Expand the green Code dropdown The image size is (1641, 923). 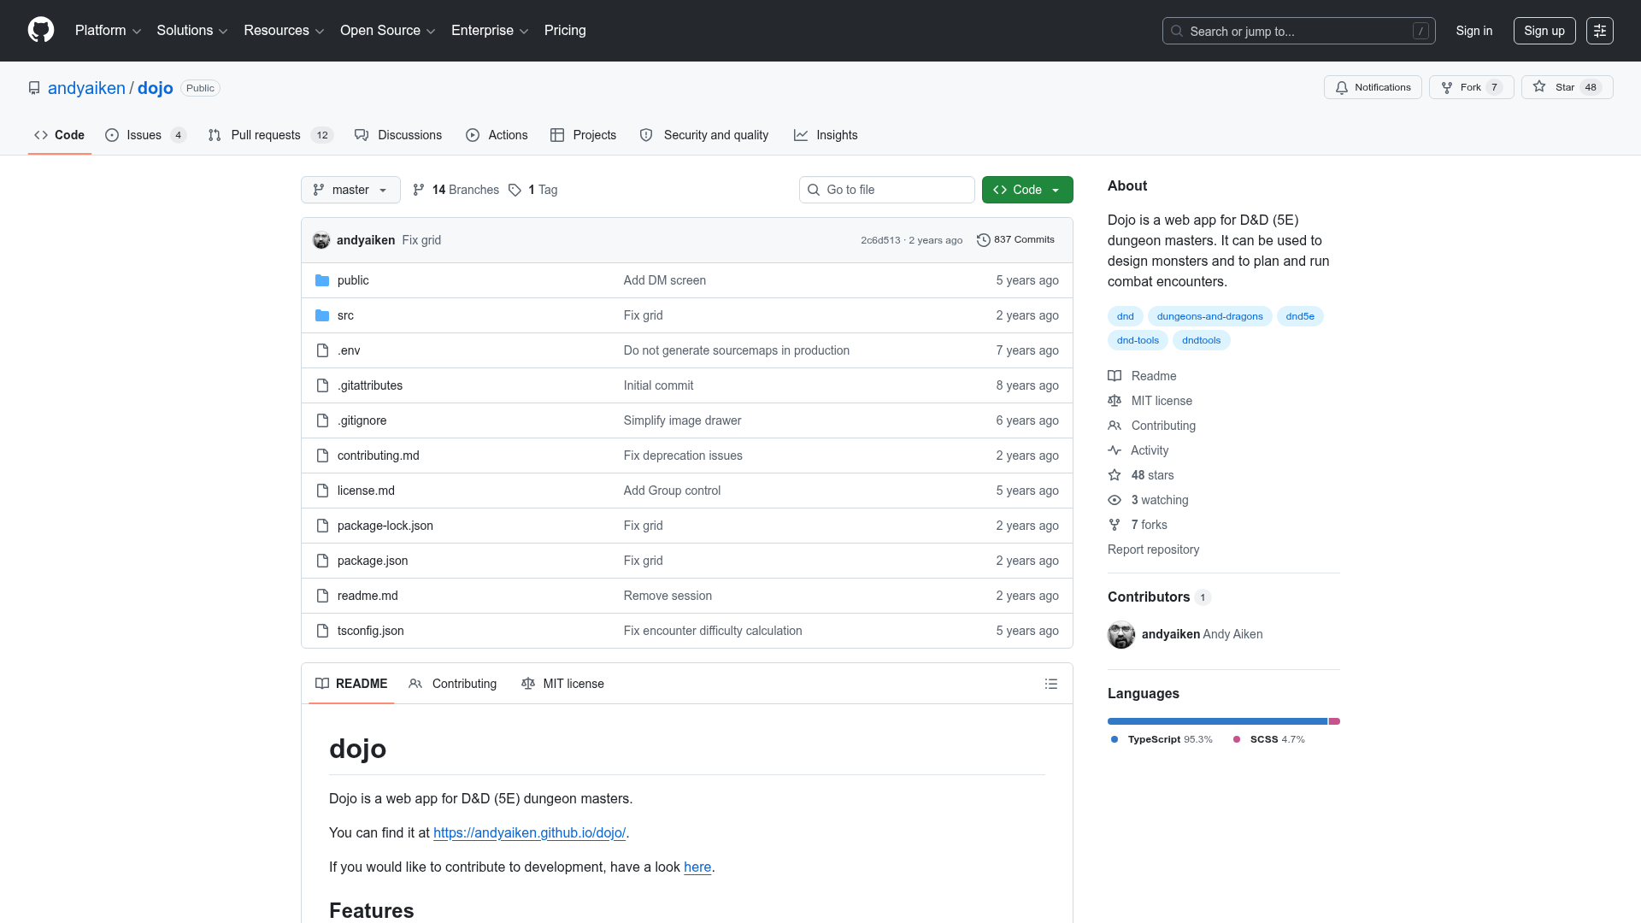[1026, 190]
